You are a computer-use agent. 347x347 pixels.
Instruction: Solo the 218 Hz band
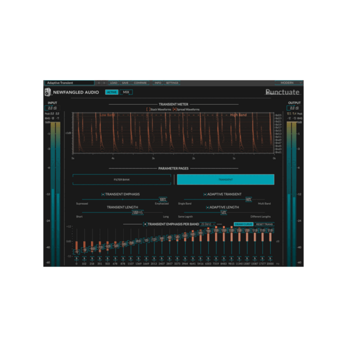click(92, 259)
